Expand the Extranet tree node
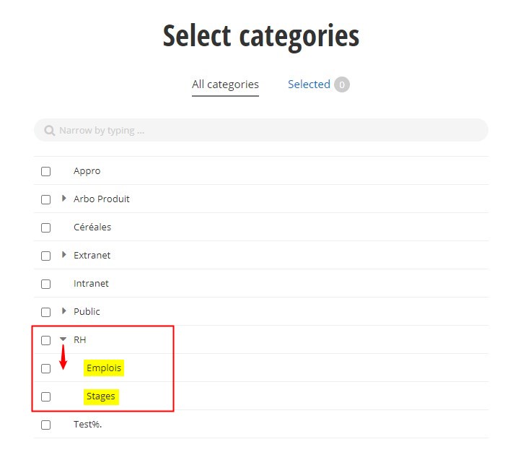The width and height of the screenshot is (518, 460). coord(64,255)
